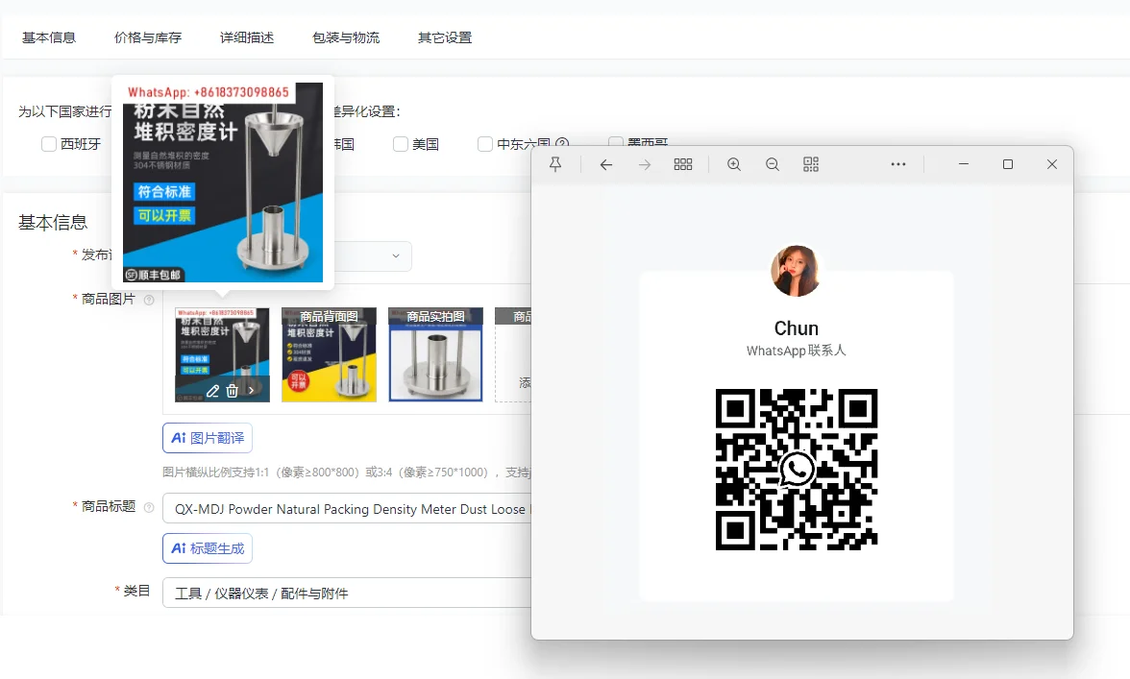Go back to previous image in viewer
This screenshot has width=1130, height=679.
(605, 164)
